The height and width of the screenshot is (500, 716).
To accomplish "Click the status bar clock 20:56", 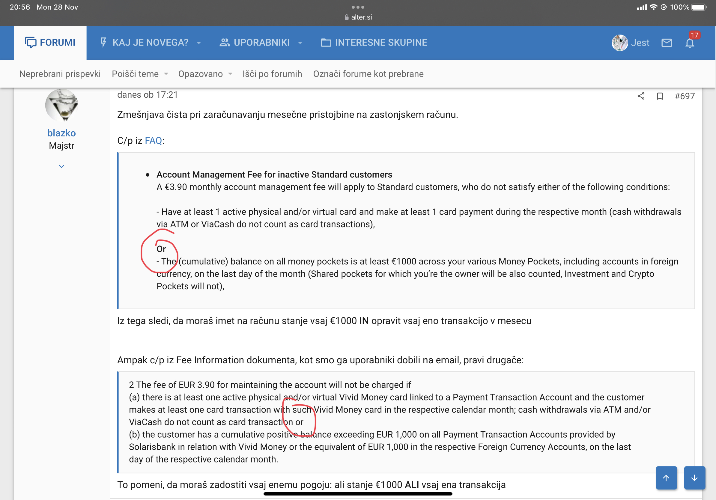I will (20, 7).
